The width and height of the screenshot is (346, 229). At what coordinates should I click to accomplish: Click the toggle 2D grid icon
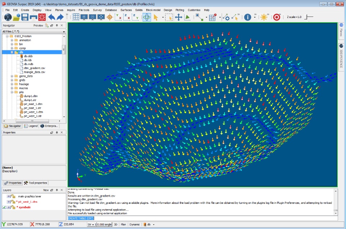[76, 17]
